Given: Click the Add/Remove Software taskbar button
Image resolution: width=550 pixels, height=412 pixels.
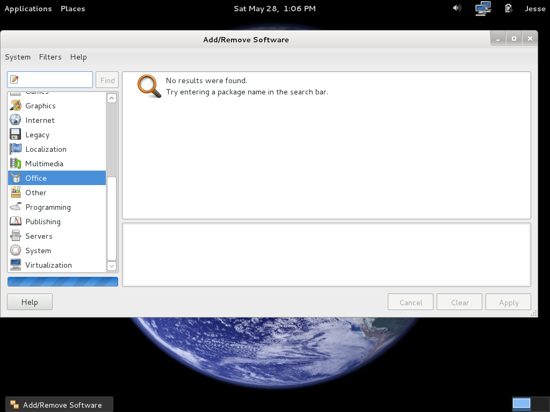Looking at the screenshot, I should pyautogui.click(x=59, y=404).
